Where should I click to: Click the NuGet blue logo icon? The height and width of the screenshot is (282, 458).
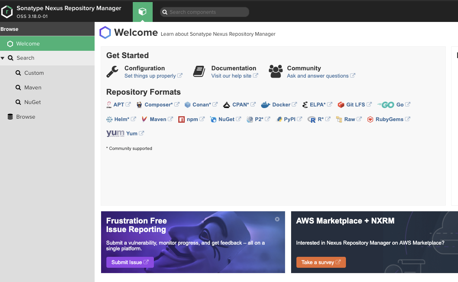coord(213,119)
